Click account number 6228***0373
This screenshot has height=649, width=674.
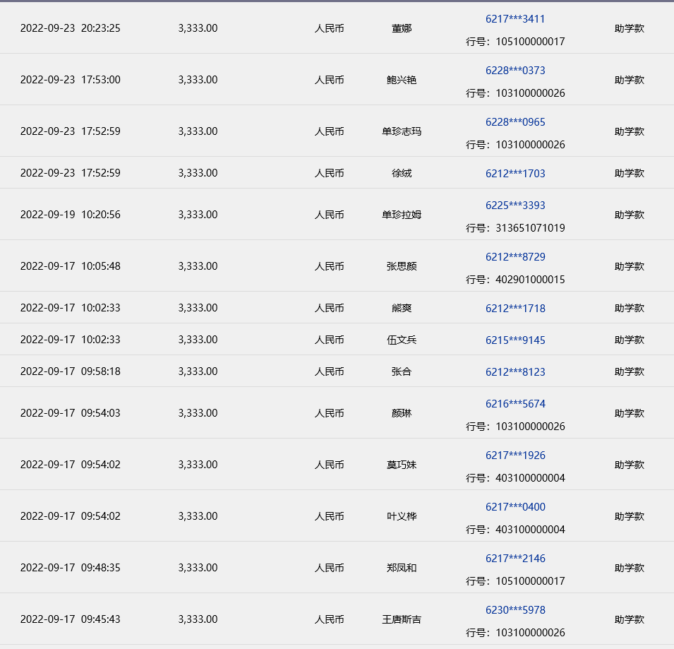[x=515, y=71]
